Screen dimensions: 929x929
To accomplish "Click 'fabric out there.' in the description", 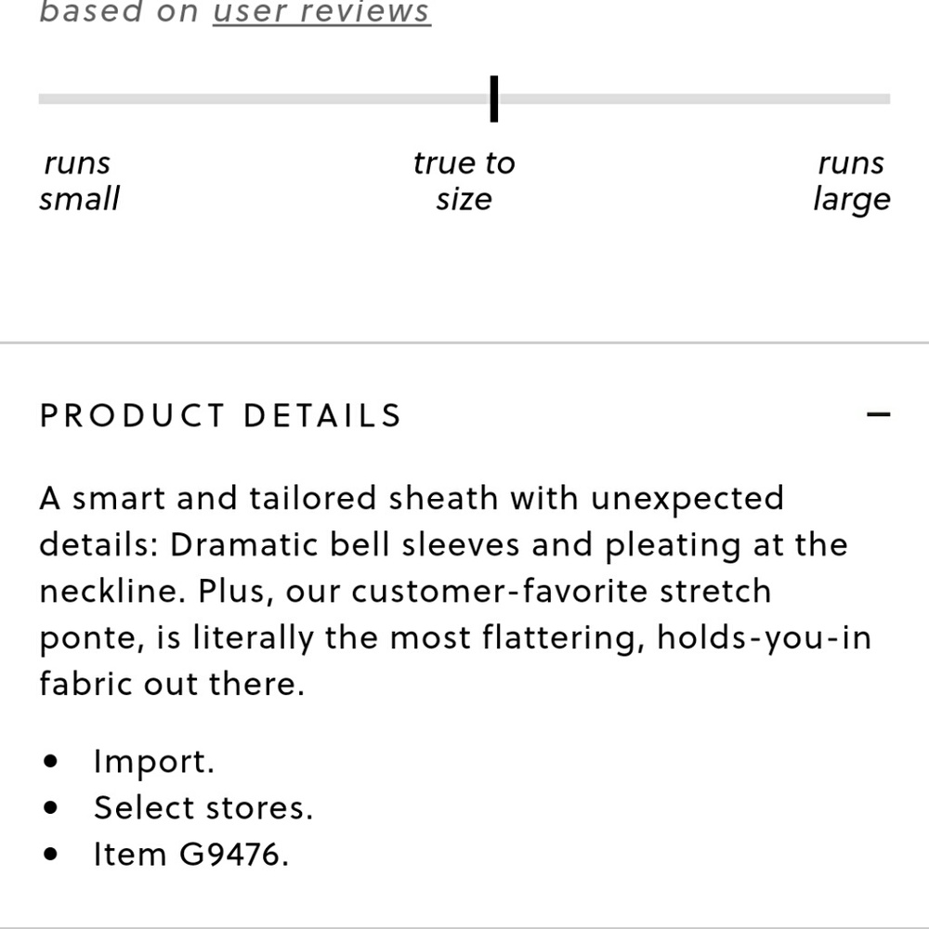I will 172,684.
